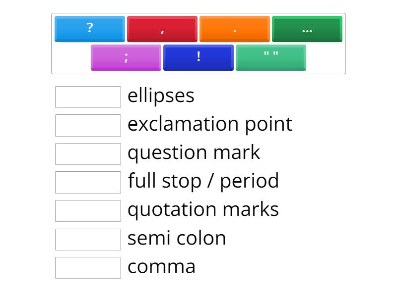Click the answer box beside ellipses
Viewport: 397px width, 297px height.
(x=88, y=97)
